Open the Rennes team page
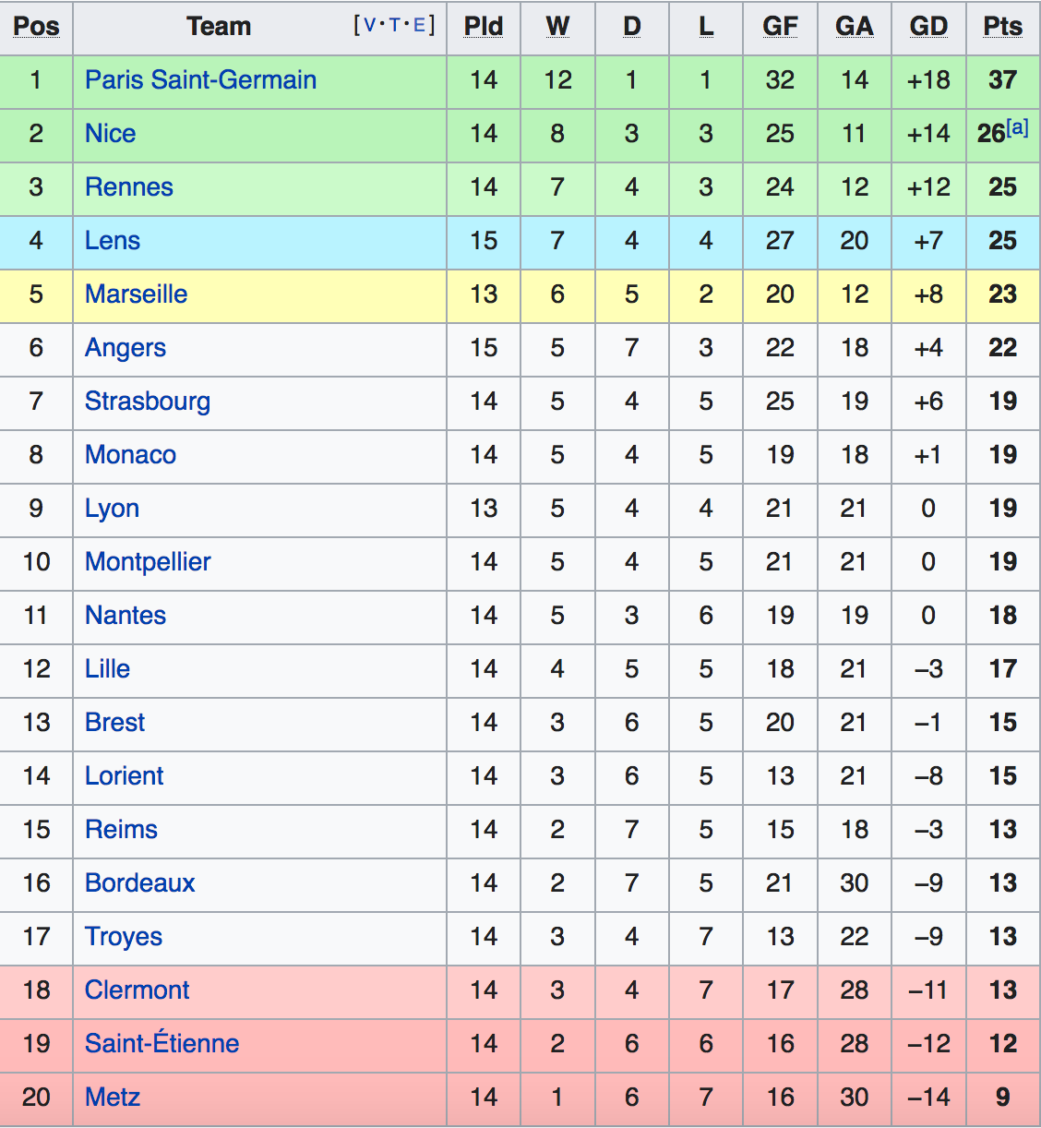1041x1128 pixels. click(128, 187)
